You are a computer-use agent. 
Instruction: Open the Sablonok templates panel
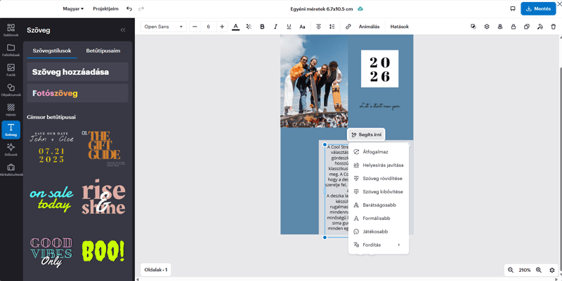pyautogui.click(x=11, y=30)
